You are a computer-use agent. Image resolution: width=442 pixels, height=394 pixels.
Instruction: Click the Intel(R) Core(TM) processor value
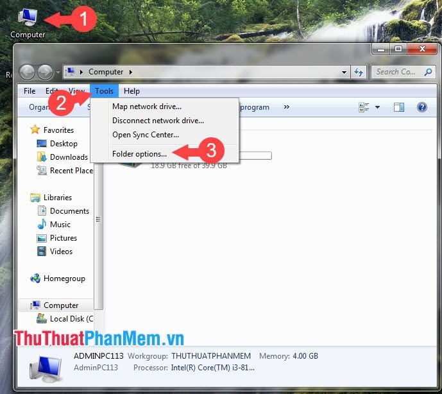213,368
